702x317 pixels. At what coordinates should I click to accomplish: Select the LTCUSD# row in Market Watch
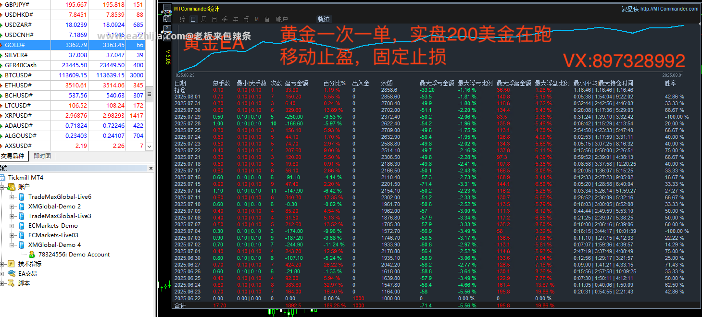click(x=73, y=105)
